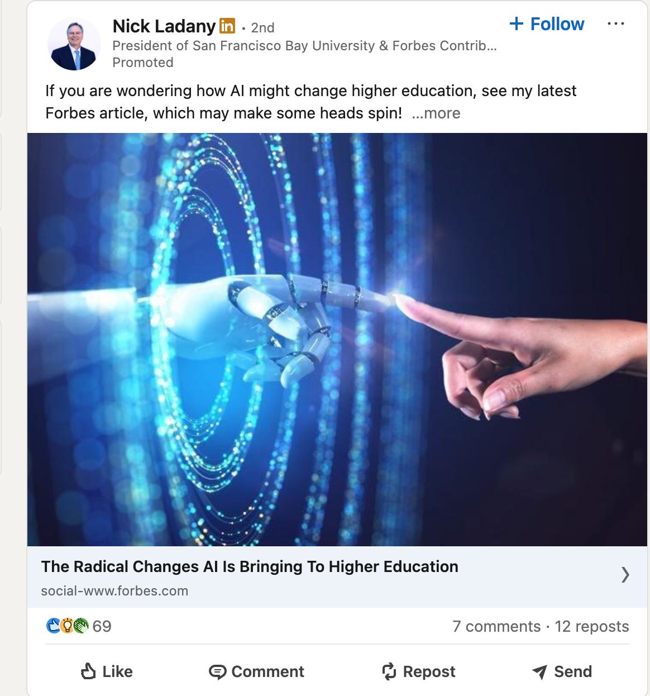Expand post text with …more
This screenshot has height=696, width=650.
click(436, 113)
